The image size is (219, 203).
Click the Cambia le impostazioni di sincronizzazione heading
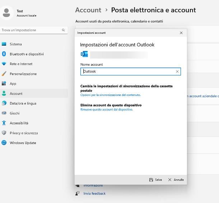[126, 88]
